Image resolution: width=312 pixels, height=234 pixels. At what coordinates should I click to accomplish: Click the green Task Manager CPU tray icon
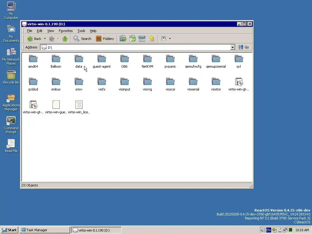pos(290,230)
